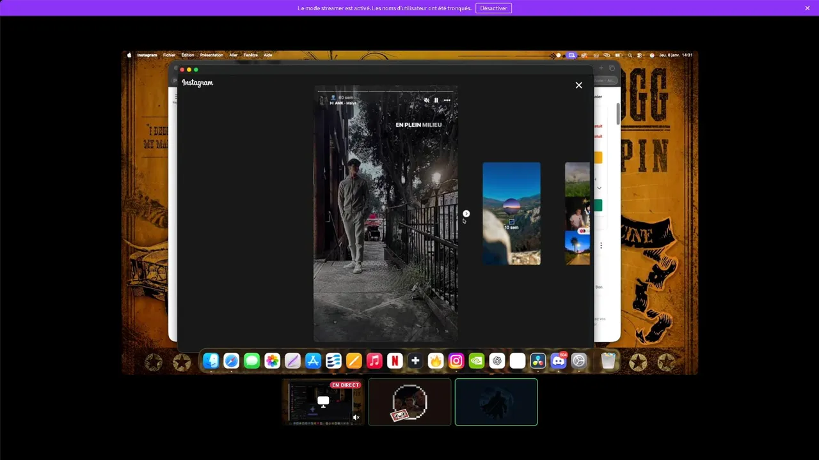Open the blue striped app in the Dock
This screenshot has height=460, width=819.
pos(333,361)
